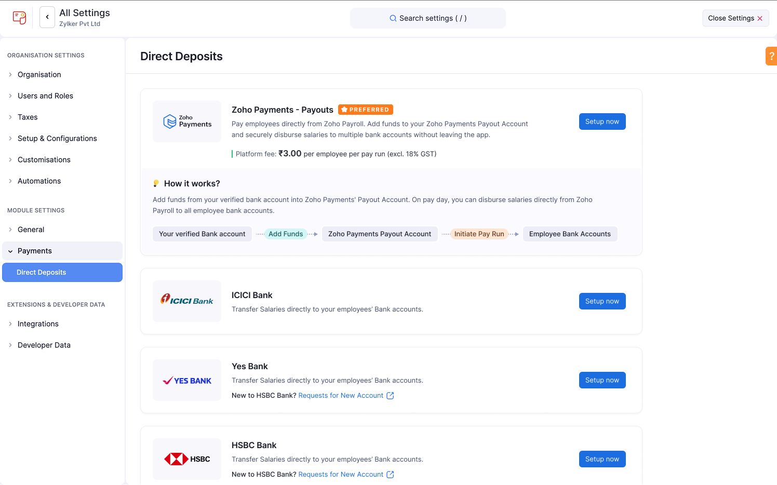
Task: Click the Zoho Payroll logo in the top-left corner
Action: click(19, 17)
